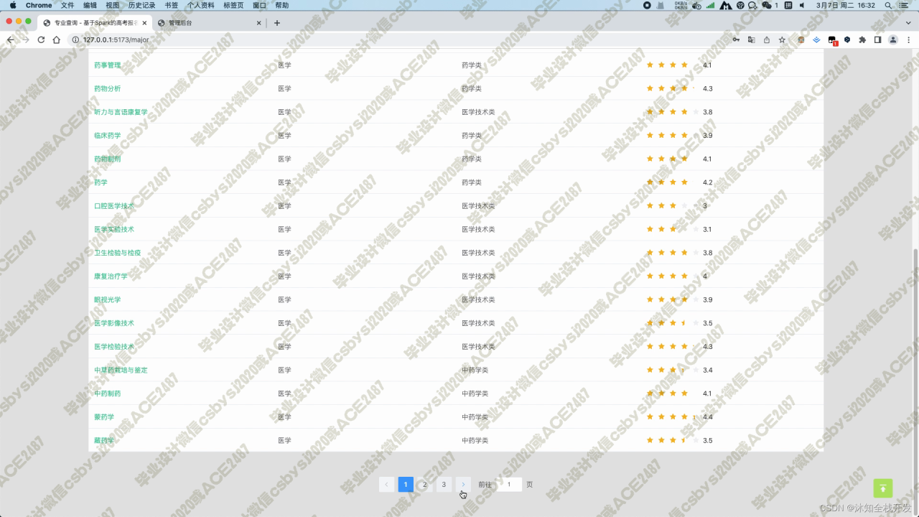This screenshot has height=517, width=919.
Task: Click the key password manager icon
Action: [736, 39]
